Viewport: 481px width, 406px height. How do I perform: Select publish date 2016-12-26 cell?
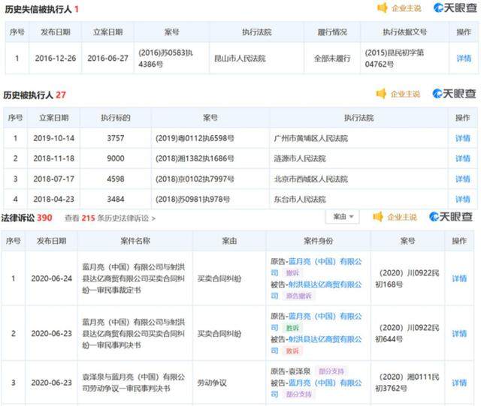pyautogui.click(x=56, y=59)
